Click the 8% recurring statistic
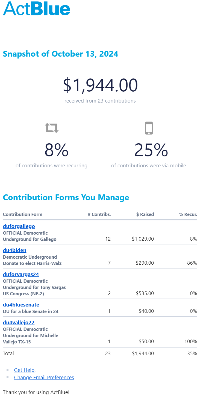Viewport: 200px width, 397px height. 56,150
